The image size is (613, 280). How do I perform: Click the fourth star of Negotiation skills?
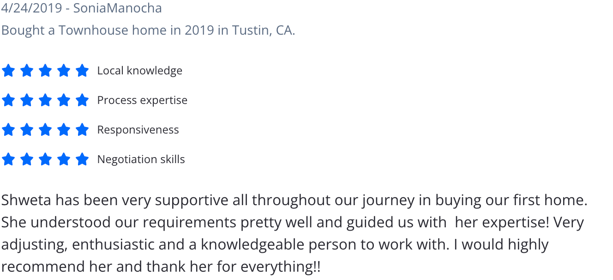click(x=64, y=159)
